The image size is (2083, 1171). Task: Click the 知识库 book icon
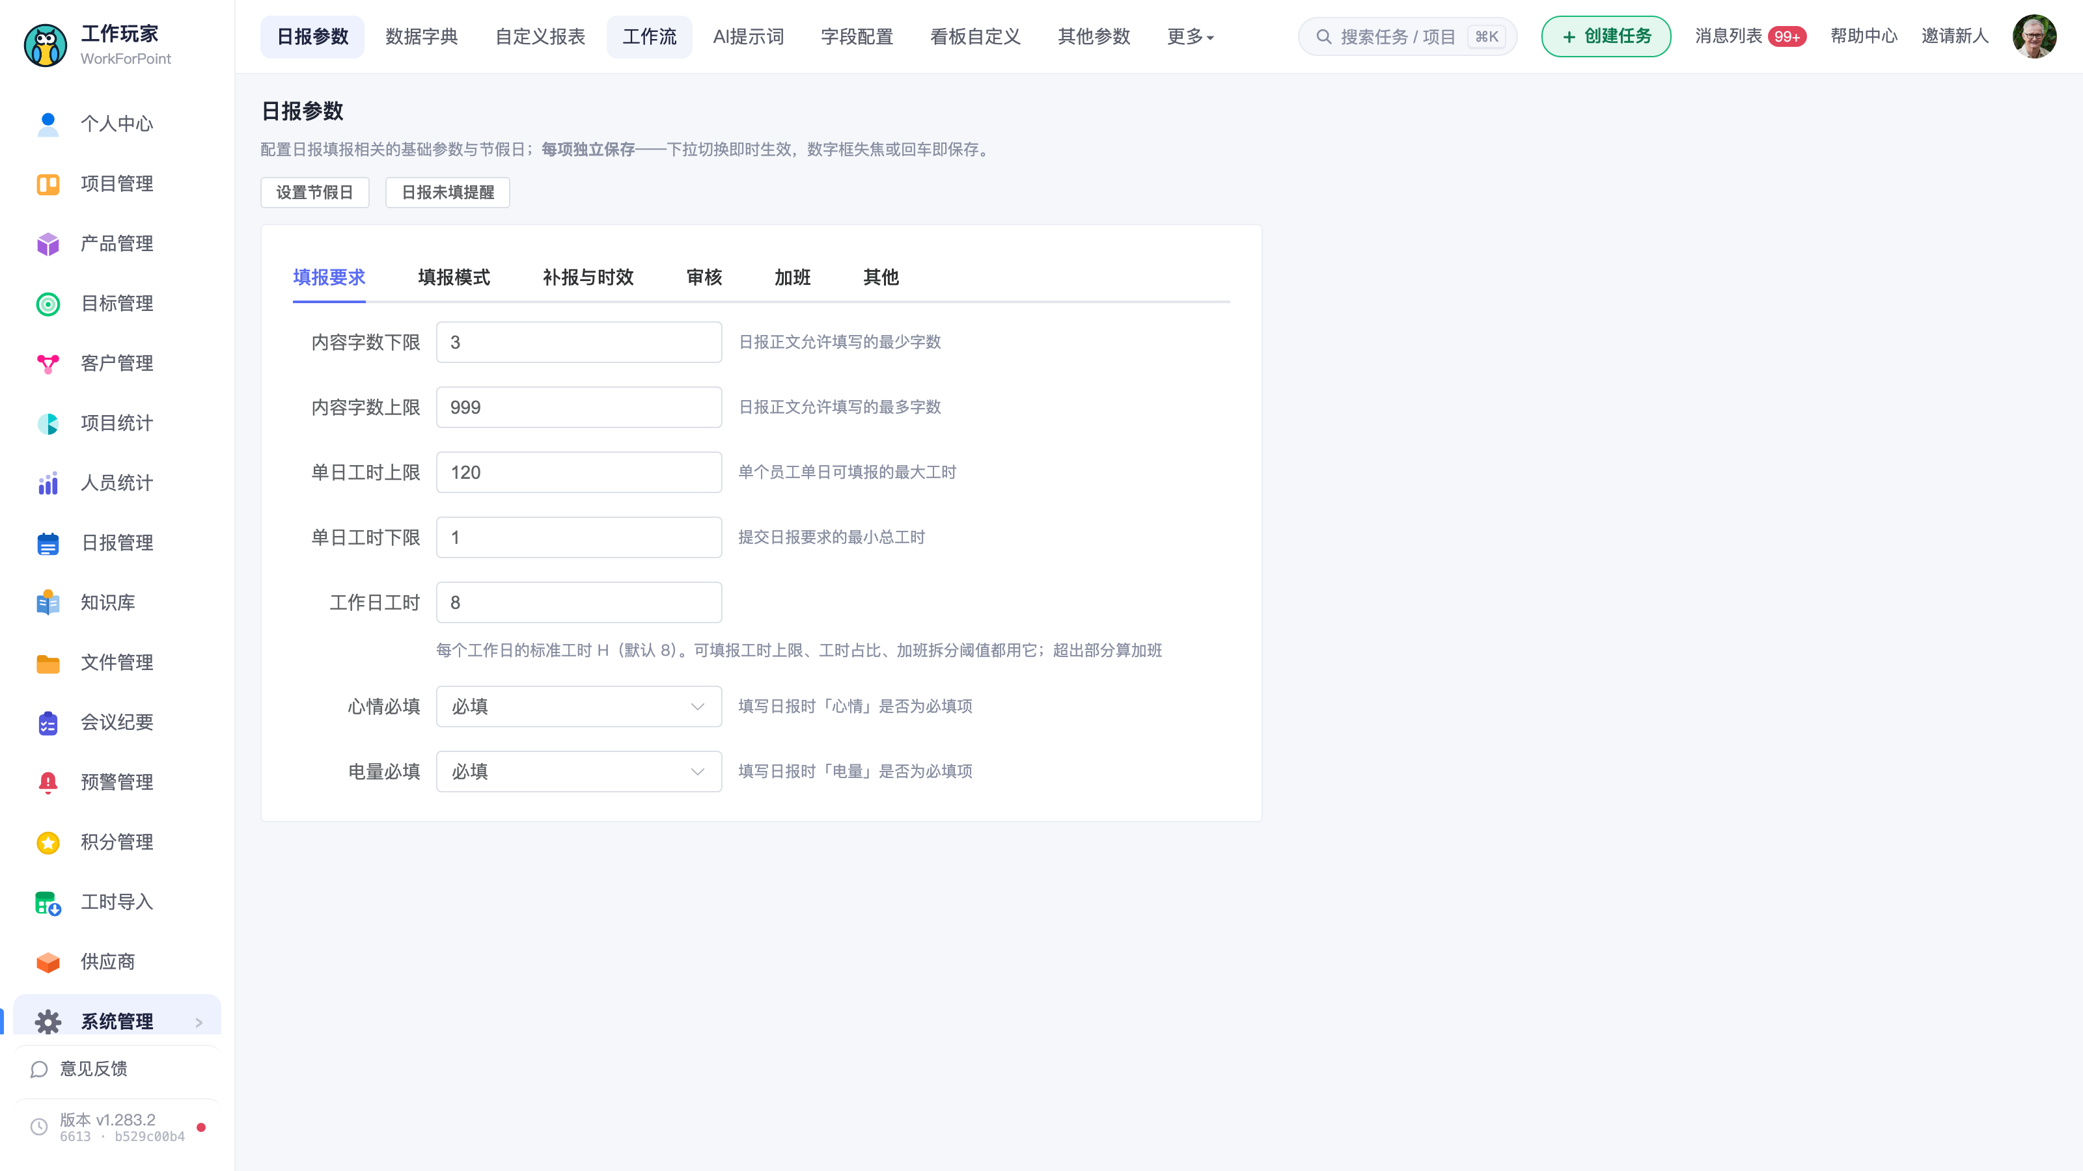(x=48, y=602)
